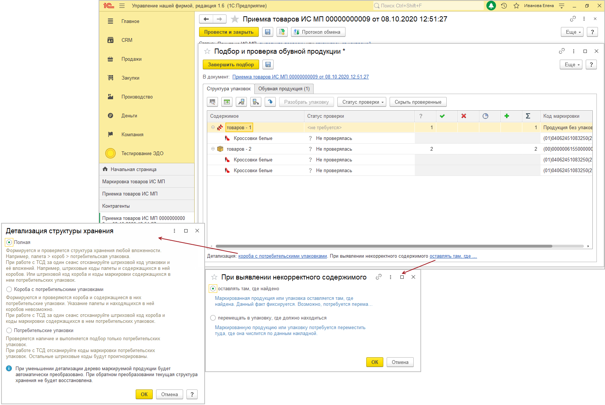Click the Протокол обмена button

(318, 32)
